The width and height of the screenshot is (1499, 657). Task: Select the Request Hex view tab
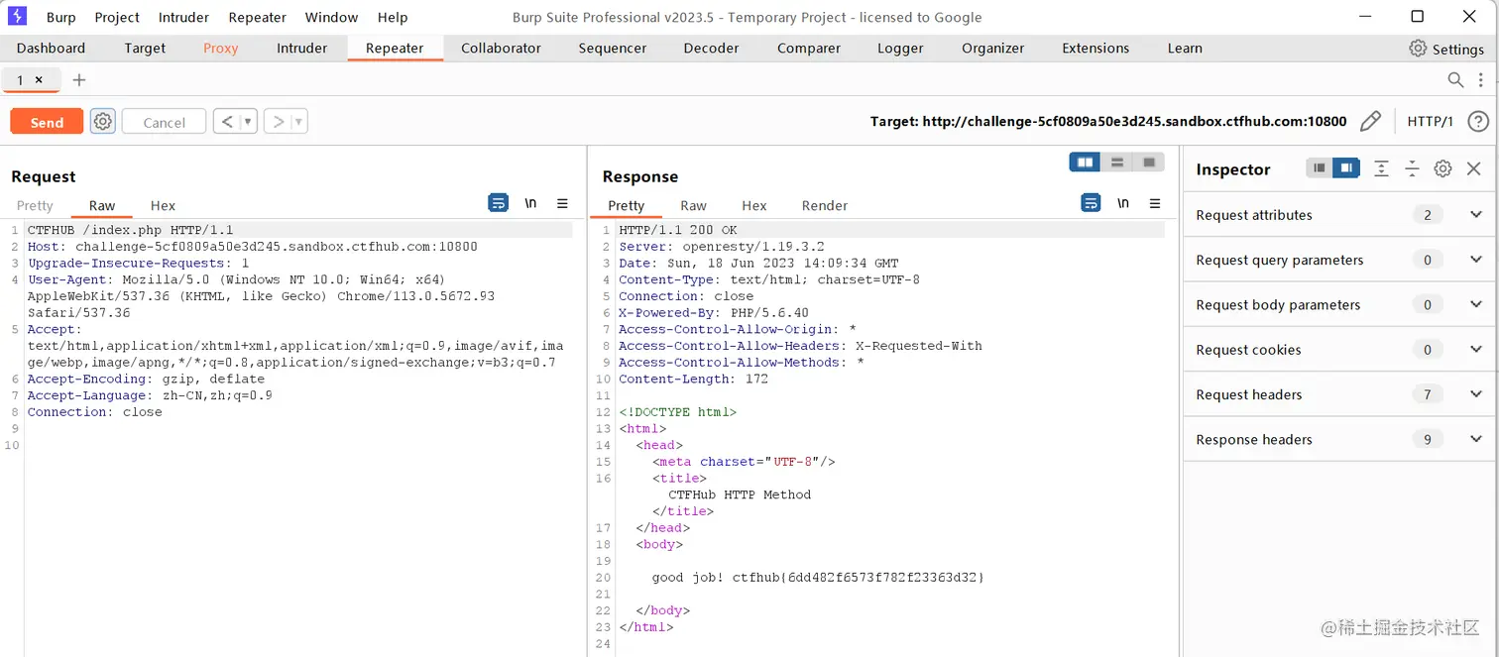(163, 205)
